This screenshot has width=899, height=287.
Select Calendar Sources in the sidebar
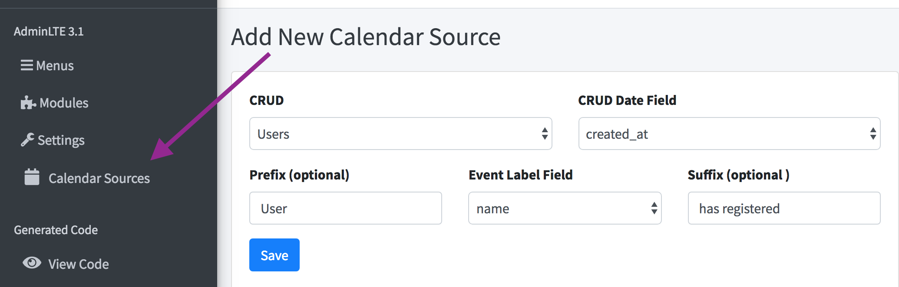pyautogui.click(x=99, y=178)
